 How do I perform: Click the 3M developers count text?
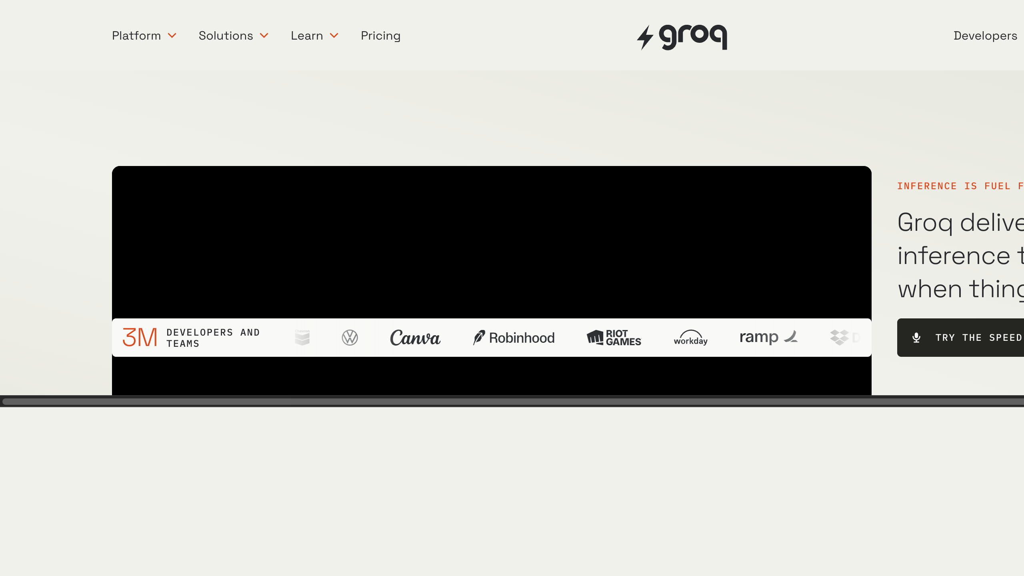click(x=140, y=338)
